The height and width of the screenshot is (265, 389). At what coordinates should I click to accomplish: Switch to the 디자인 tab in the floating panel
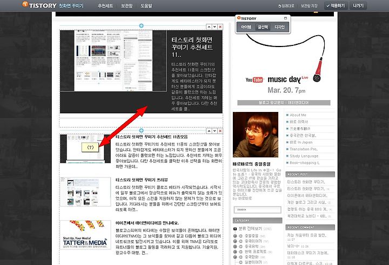coord(279,27)
